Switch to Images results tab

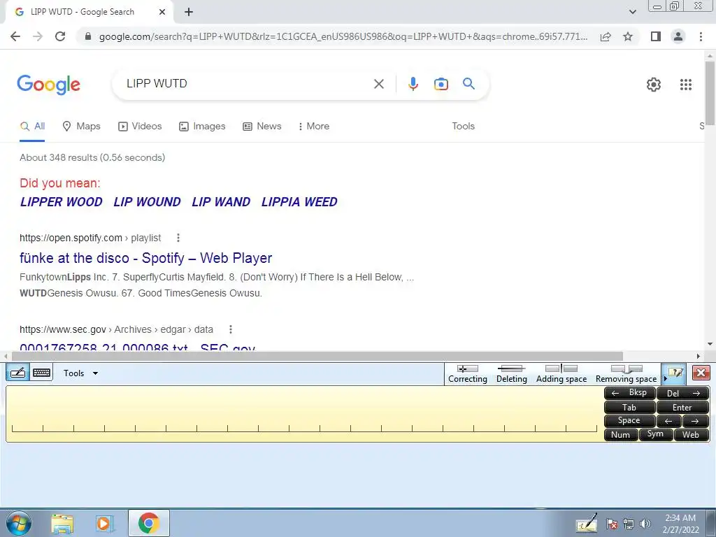202,127
